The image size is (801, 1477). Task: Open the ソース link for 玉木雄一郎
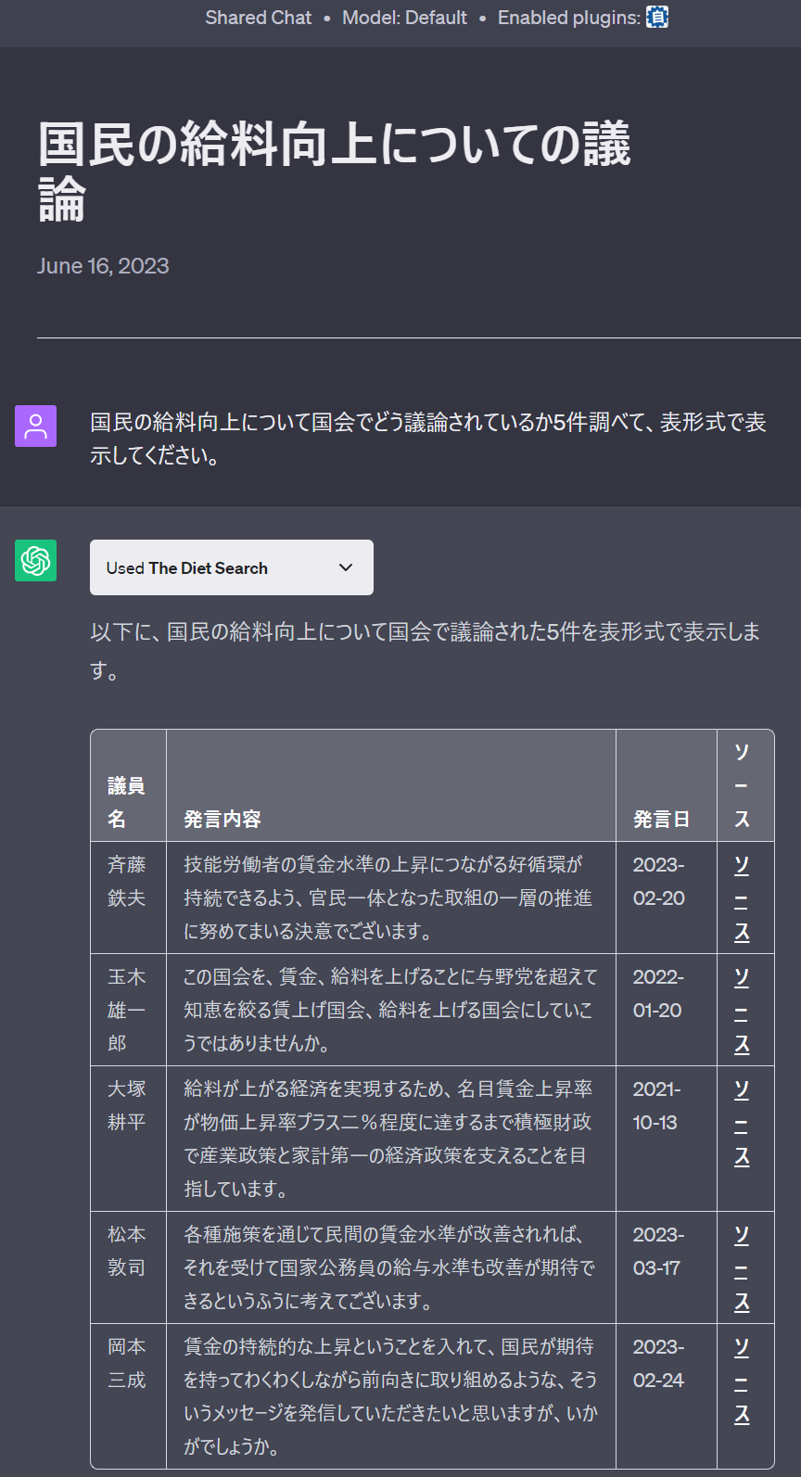[x=742, y=1010]
